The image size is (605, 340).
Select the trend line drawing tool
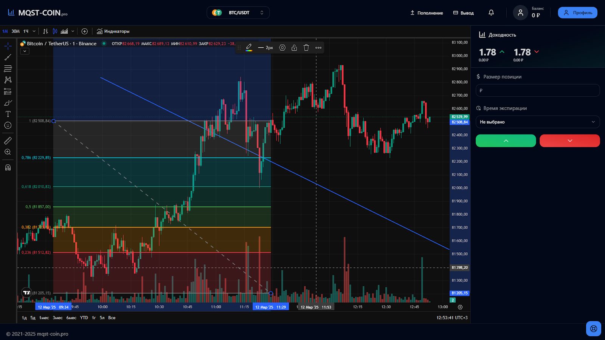pos(8,57)
